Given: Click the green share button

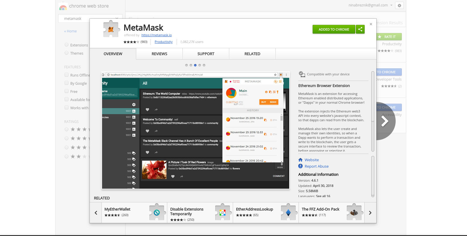Looking at the screenshot, I should [x=360, y=29].
